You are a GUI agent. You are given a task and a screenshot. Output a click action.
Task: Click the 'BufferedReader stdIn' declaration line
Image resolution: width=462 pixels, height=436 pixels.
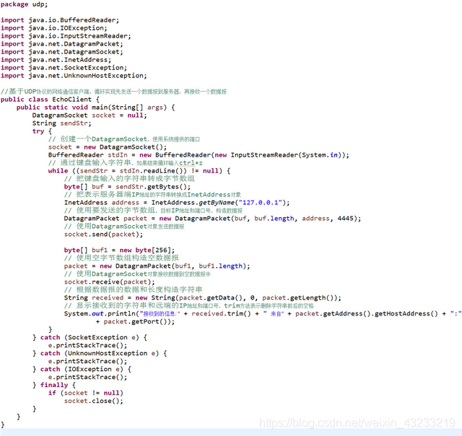pos(199,155)
